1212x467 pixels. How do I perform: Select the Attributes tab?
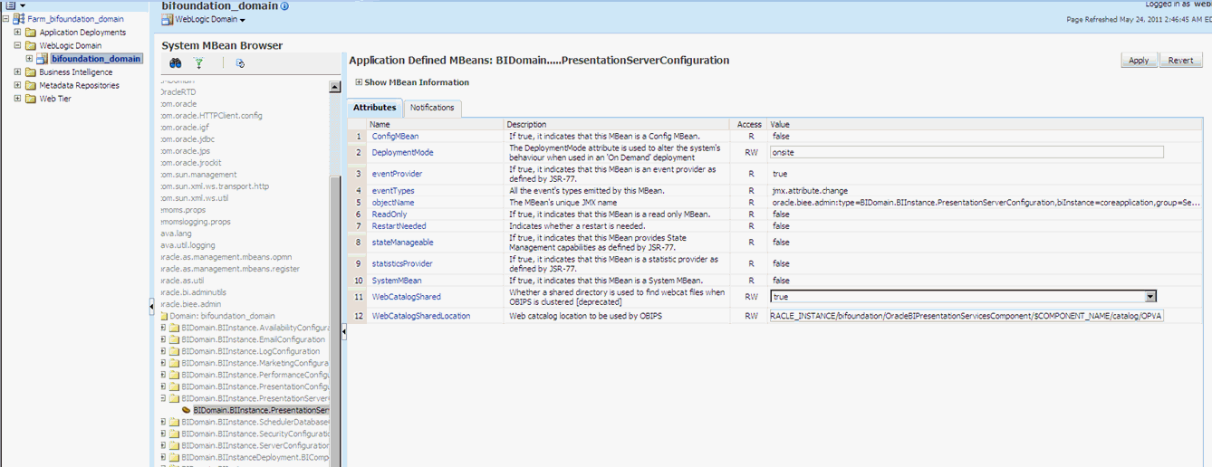[374, 108]
